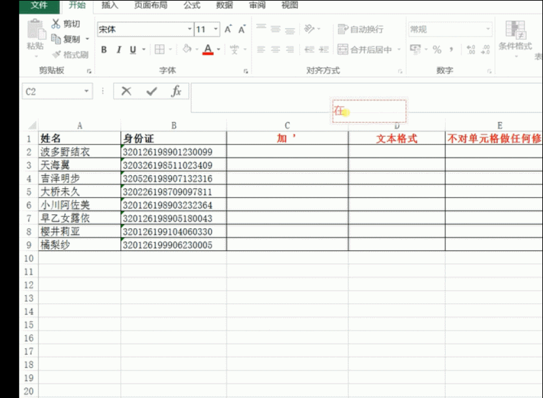Click cell containing 320326198511023409
The width and height of the screenshot is (543, 398).
click(x=174, y=165)
